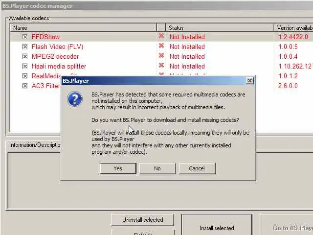Click version 1.0.0.4 of MPEG2 decoder

tap(288, 57)
